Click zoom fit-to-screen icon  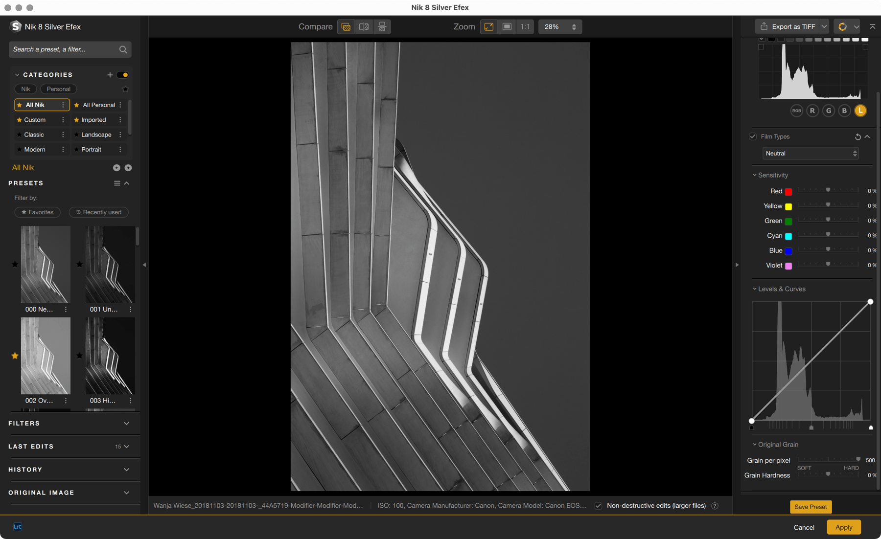tap(489, 27)
